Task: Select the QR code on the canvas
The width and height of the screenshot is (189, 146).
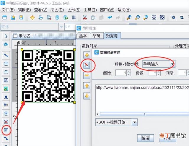Action: click(48, 76)
